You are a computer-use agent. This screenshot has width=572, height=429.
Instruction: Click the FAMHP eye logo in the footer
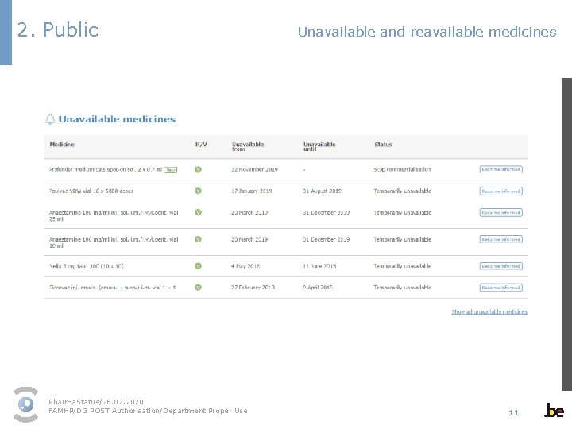[x=26, y=404]
